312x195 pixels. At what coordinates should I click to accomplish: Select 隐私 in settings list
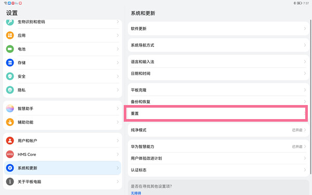point(62,90)
